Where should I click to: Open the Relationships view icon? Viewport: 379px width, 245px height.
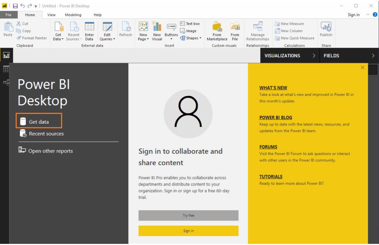click(x=6, y=82)
